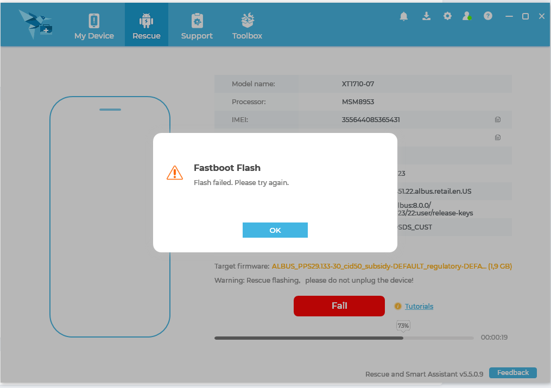
Task: Click the orange warning triangle icon
Action: click(x=175, y=173)
